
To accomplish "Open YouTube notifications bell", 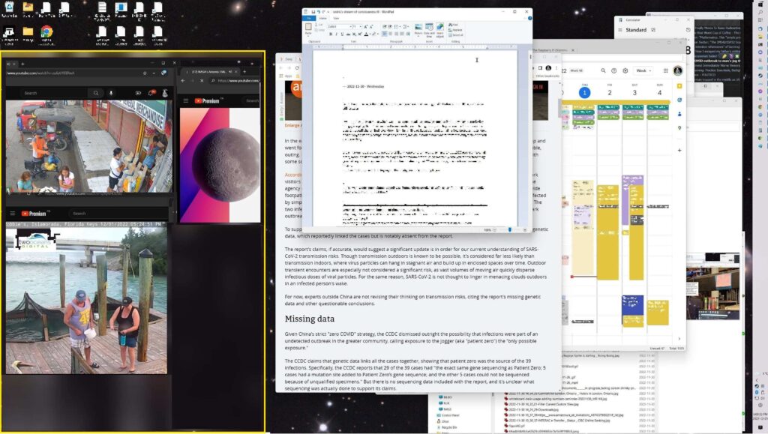I will [151, 93].
